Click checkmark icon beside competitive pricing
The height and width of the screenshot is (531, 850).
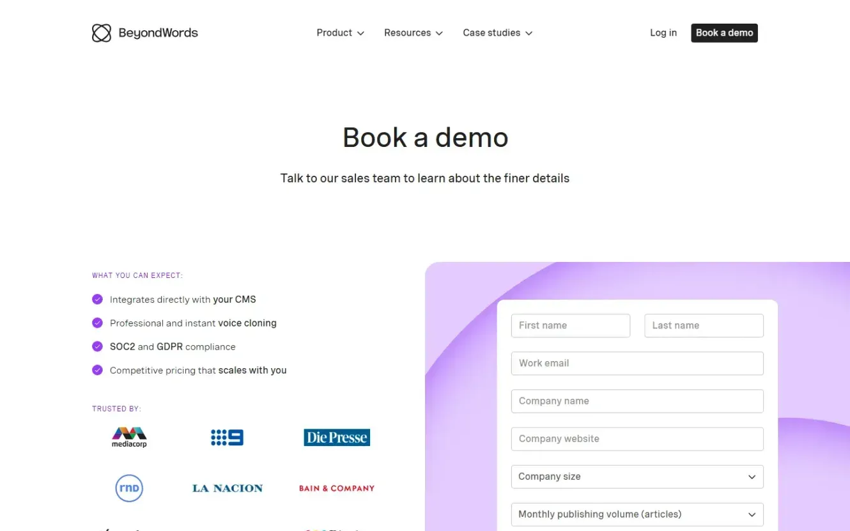tap(97, 370)
